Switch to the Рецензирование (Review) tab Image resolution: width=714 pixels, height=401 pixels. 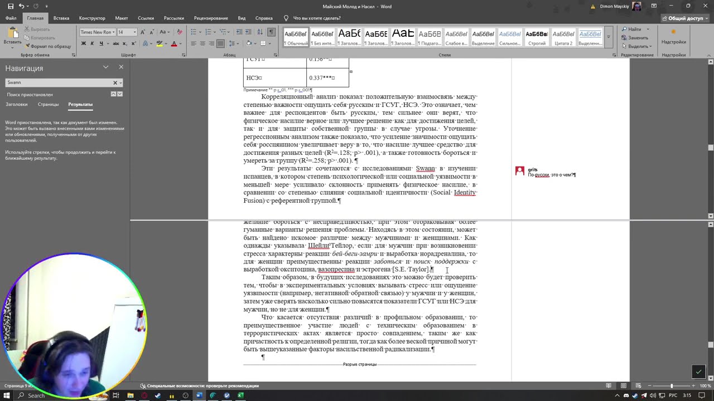211,18
